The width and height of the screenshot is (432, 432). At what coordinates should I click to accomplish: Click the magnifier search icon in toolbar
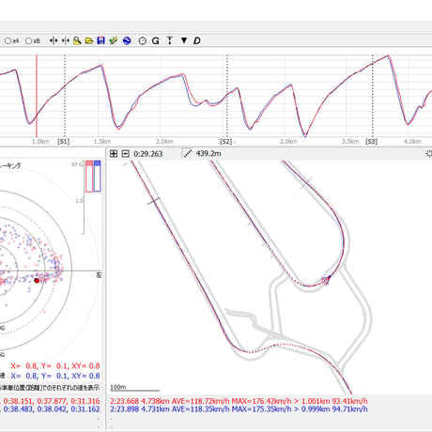point(77,40)
